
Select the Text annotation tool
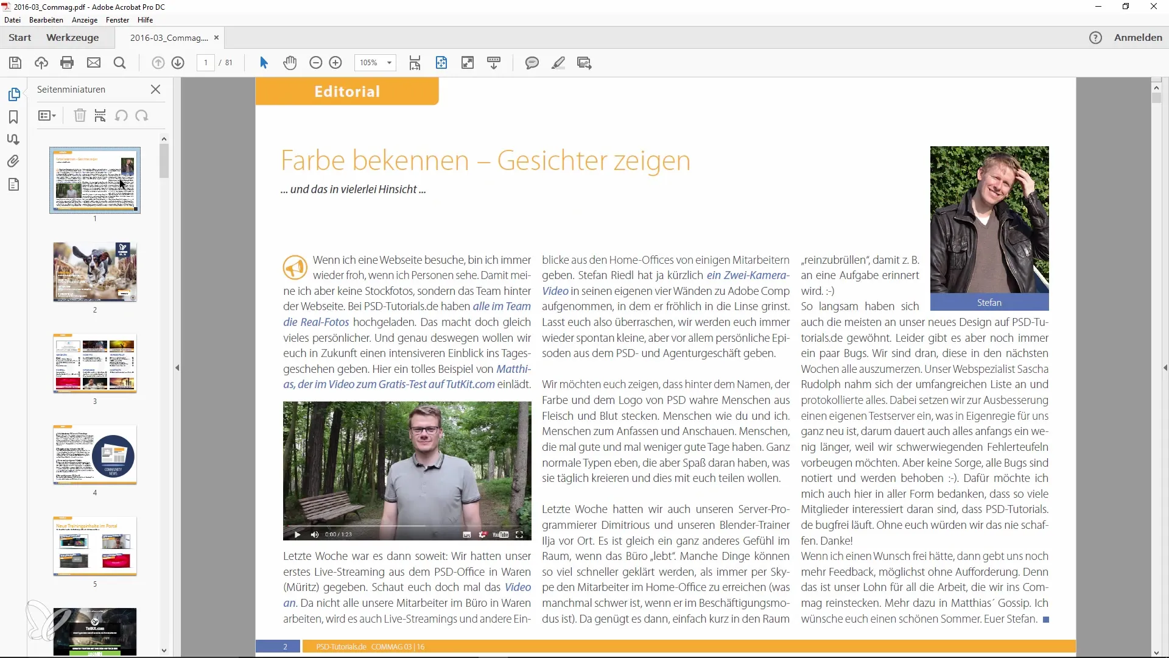559,63
